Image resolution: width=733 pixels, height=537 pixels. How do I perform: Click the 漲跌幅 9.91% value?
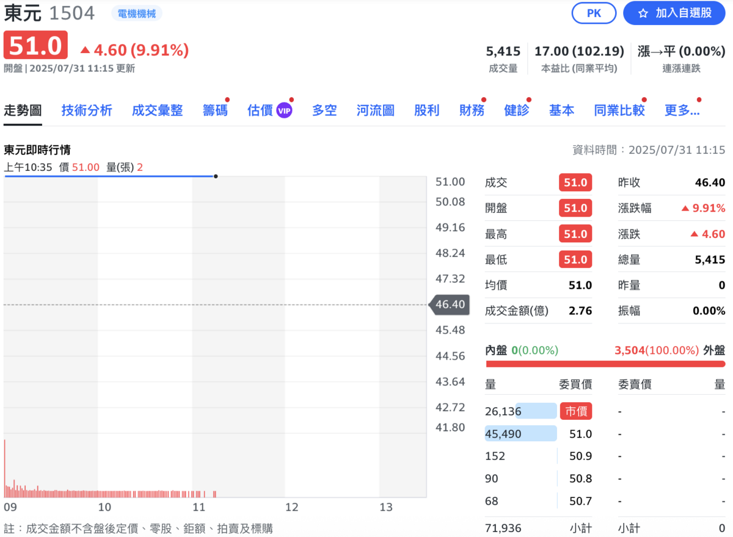703,208
